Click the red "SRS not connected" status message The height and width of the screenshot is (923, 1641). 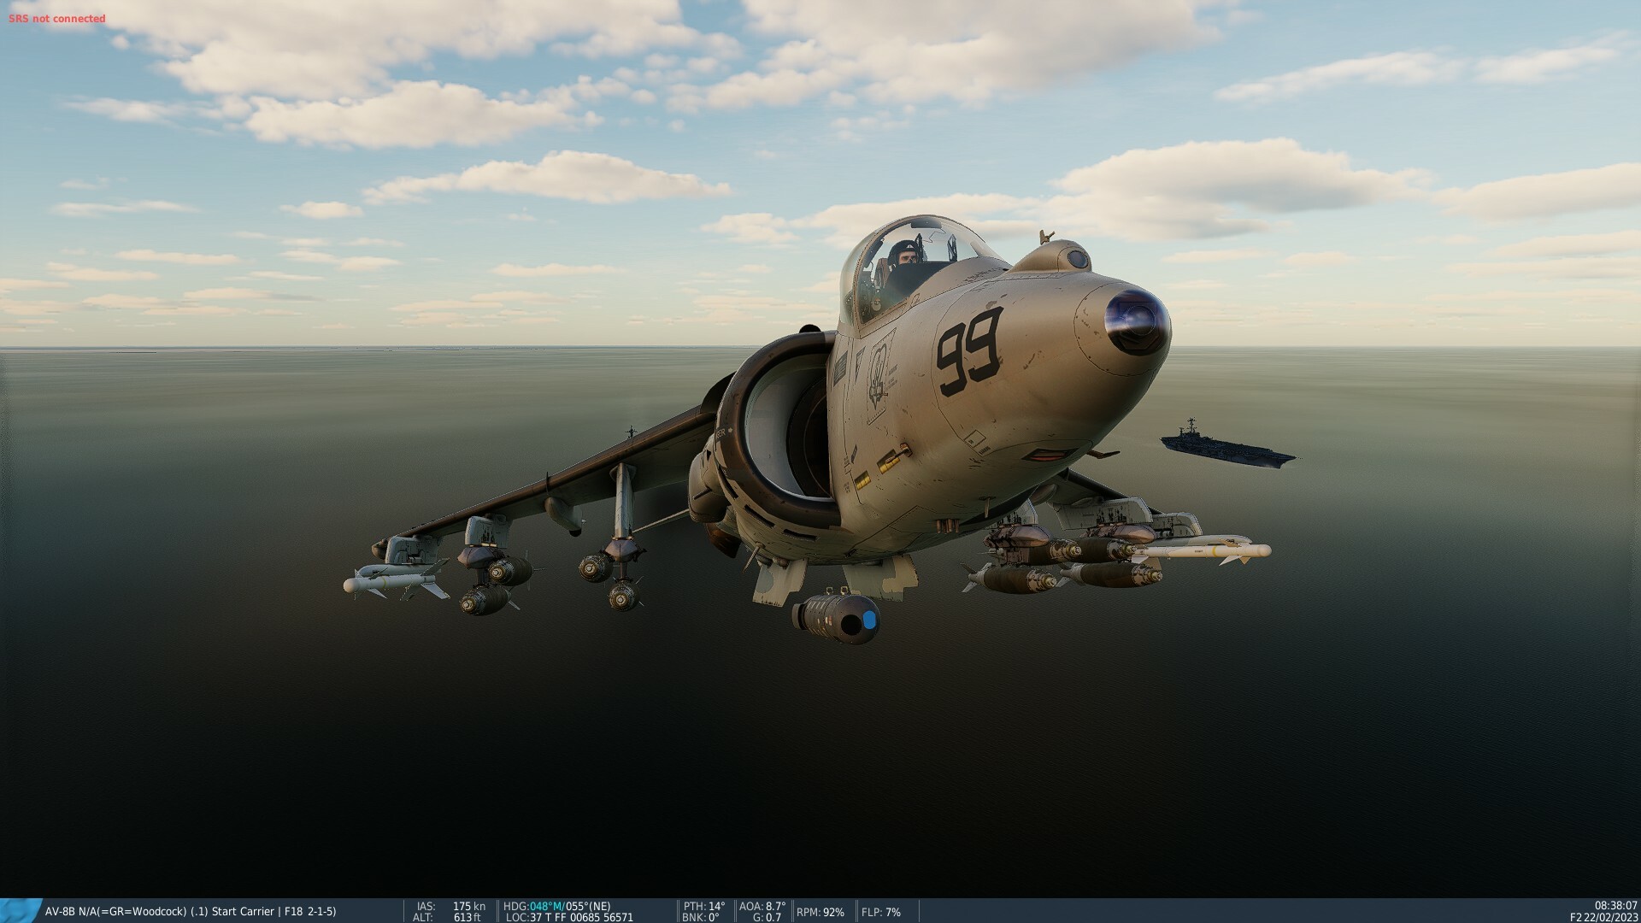[57, 19]
